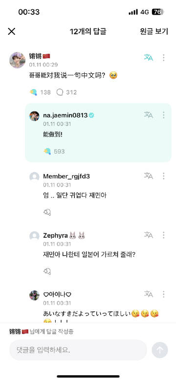The height and width of the screenshot is (381, 176).
Task: Focus the 댓글을 입력하세요 comment field
Action: tap(78, 350)
